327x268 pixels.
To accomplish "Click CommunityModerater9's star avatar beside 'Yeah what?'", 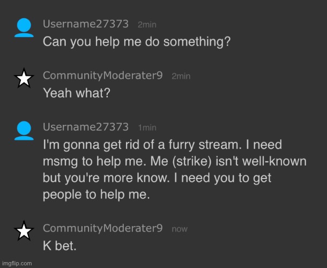I will pyautogui.click(x=24, y=78).
